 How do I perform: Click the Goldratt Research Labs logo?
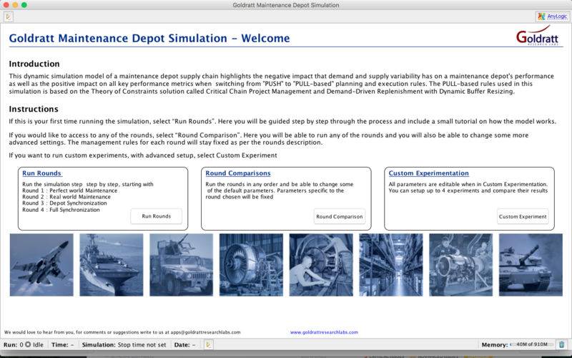click(x=538, y=37)
